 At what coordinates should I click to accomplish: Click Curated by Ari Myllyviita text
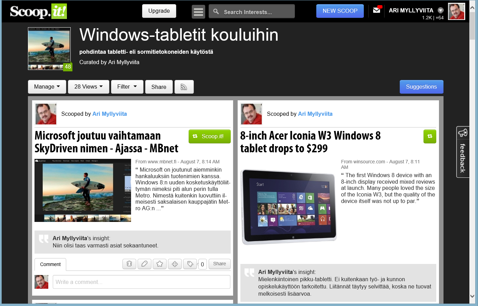[x=109, y=62]
